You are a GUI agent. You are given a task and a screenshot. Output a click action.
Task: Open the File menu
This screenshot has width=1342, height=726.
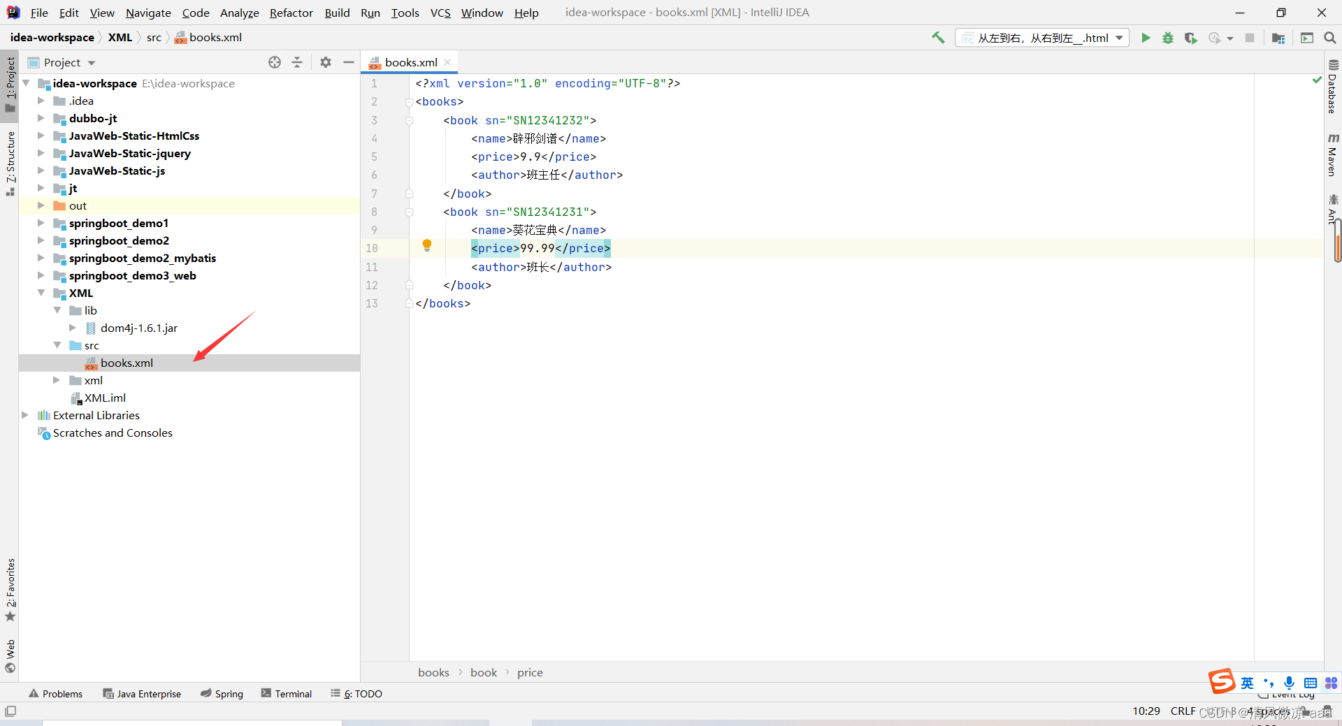[39, 13]
